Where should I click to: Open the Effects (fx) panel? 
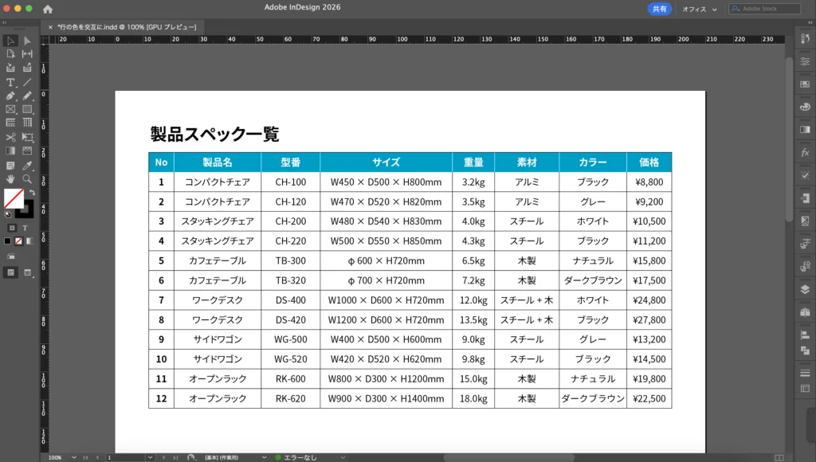[804, 152]
